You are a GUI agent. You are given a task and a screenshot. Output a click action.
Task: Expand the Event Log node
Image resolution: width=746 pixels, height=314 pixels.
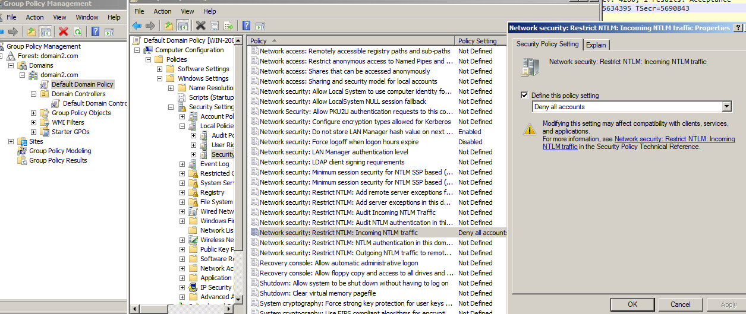pyautogui.click(x=182, y=164)
